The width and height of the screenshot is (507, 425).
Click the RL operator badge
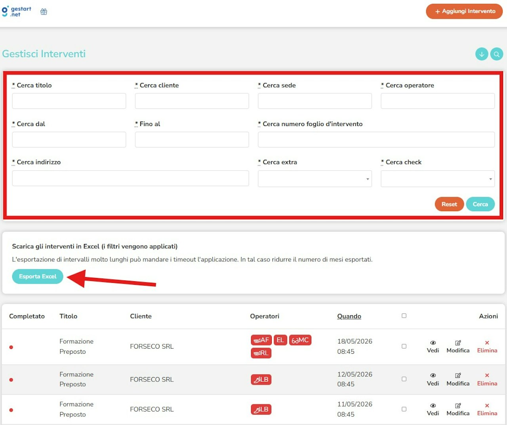pos(261,353)
